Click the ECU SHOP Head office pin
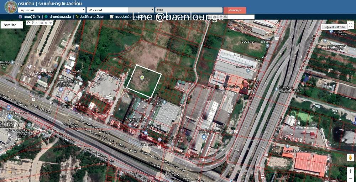Screen dimensions: 356x182 (x=267, y=46)
